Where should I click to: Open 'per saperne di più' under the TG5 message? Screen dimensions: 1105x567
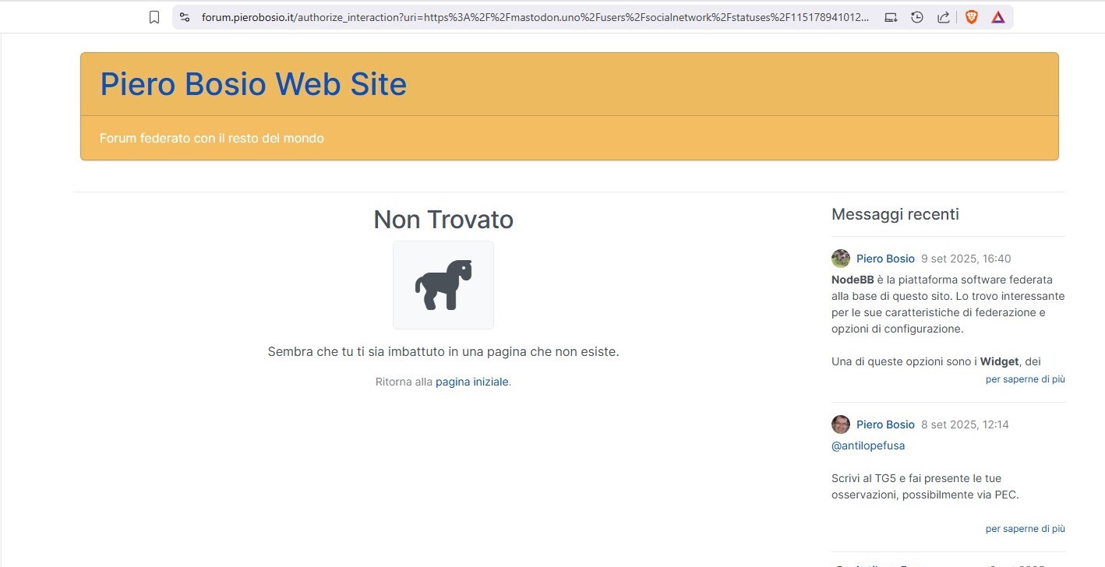tap(1024, 528)
